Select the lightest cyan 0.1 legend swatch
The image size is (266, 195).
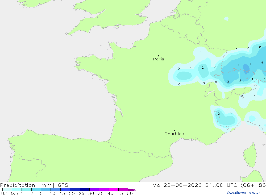point(7,190)
